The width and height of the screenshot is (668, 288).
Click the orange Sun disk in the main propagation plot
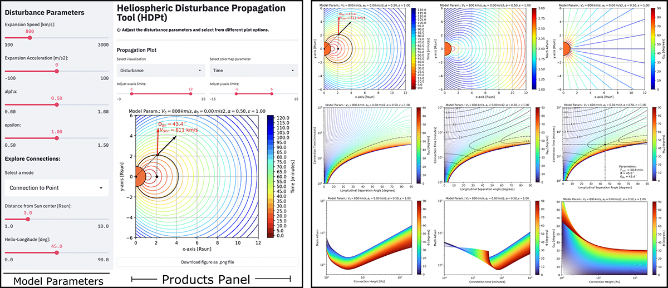coord(139,177)
